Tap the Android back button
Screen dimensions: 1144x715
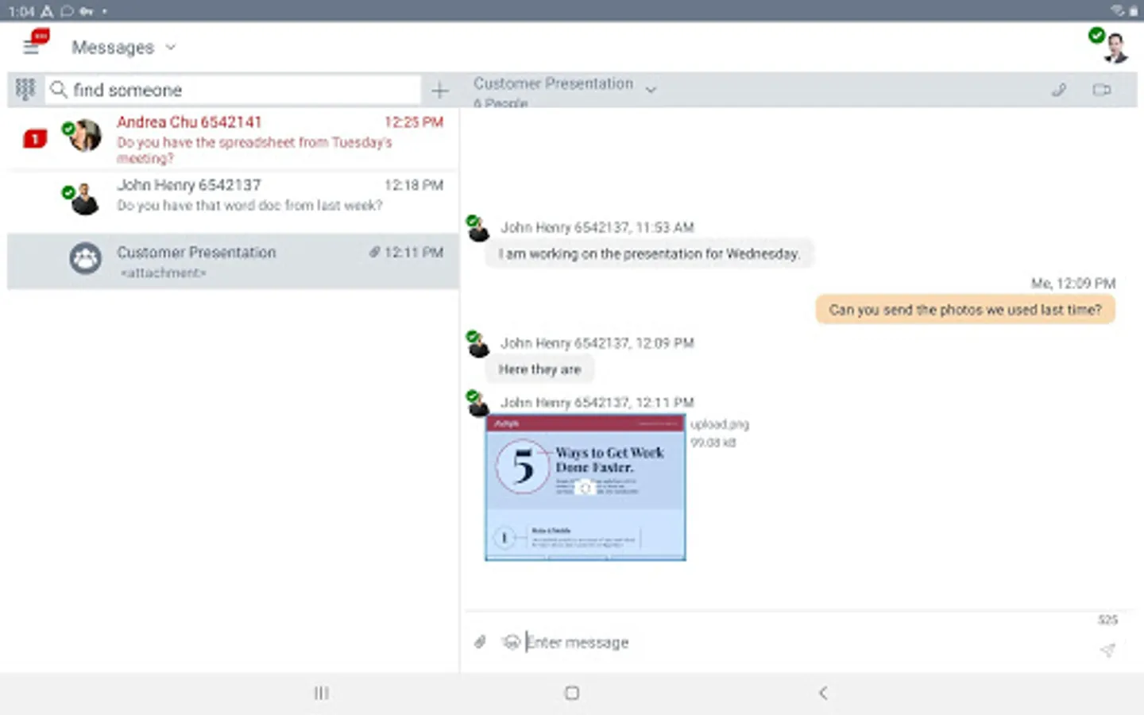point(823,694)
